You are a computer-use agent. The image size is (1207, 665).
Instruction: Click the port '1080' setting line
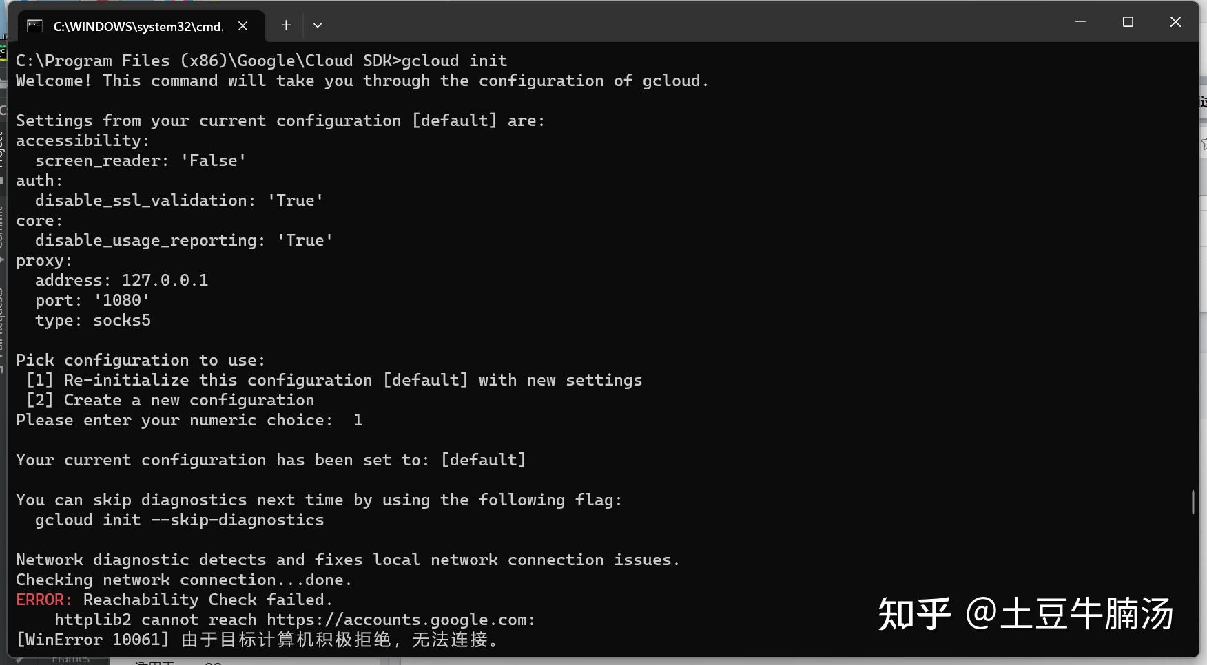[92, 300]
